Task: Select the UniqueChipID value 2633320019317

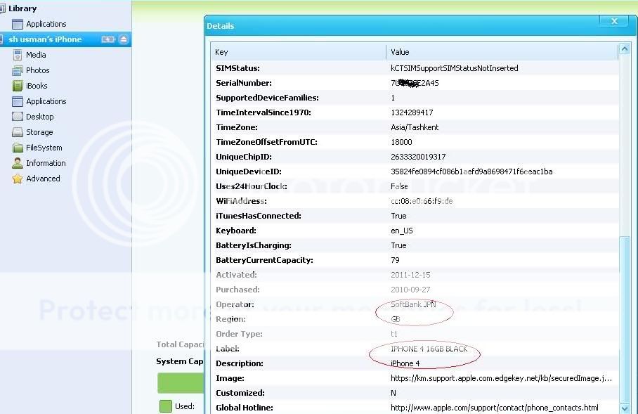Action: point(418,157)
